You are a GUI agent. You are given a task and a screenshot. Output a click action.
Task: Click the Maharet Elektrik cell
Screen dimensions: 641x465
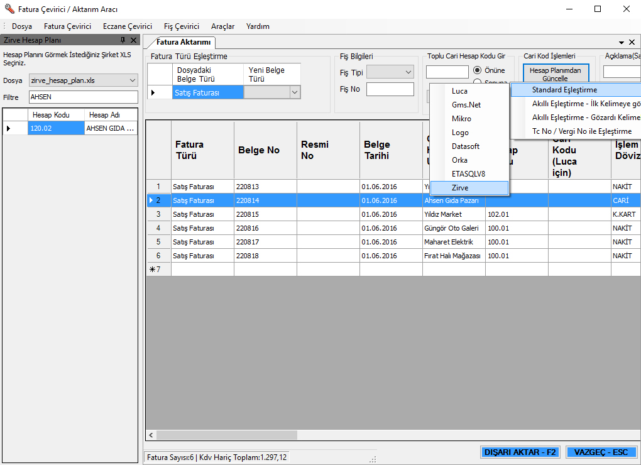[x=454, y=242]
